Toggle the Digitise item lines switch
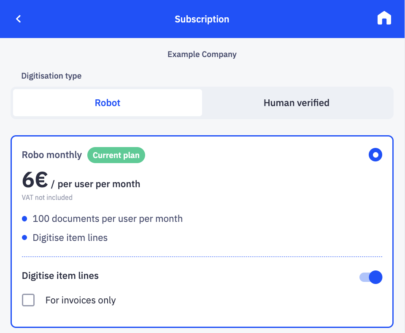This screenshot has width=405, height=333. pyautogui.click(x=371, y=277)
